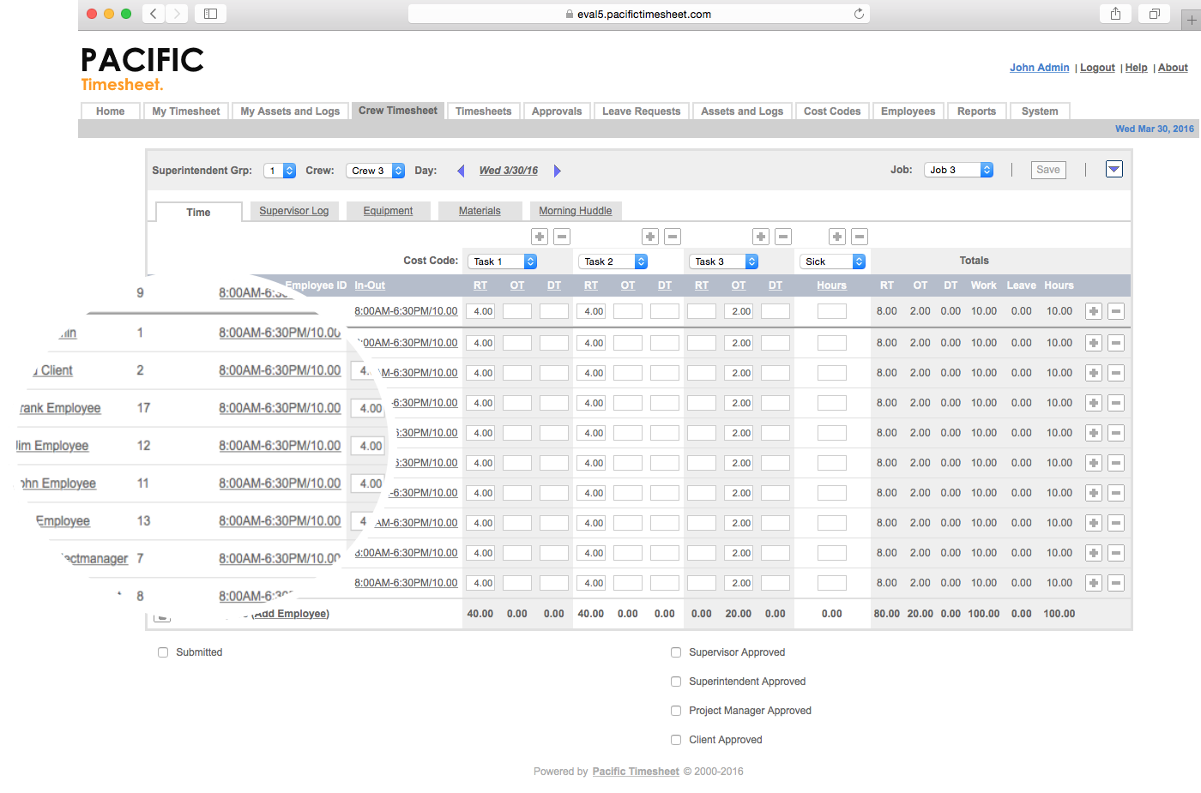1201x793 pixels.
Task: Open the blue triangle options menu beside Save
Action: click(1114, 170)
